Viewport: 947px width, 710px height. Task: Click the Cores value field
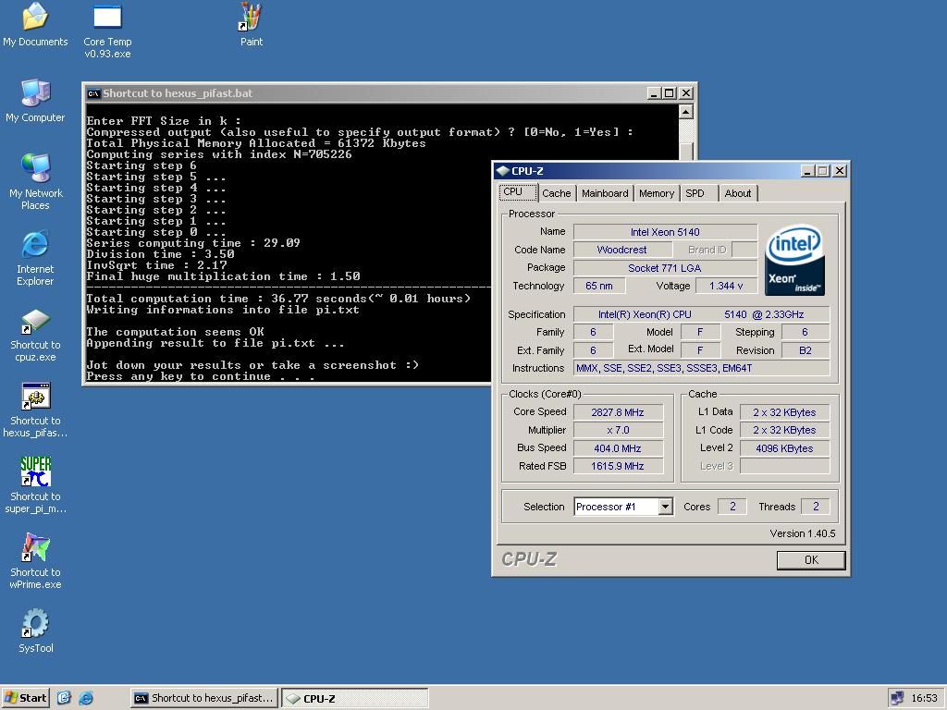pos(732,507)
